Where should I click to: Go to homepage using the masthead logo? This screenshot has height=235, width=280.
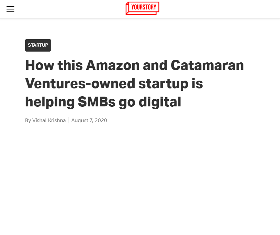coord(142,8)
